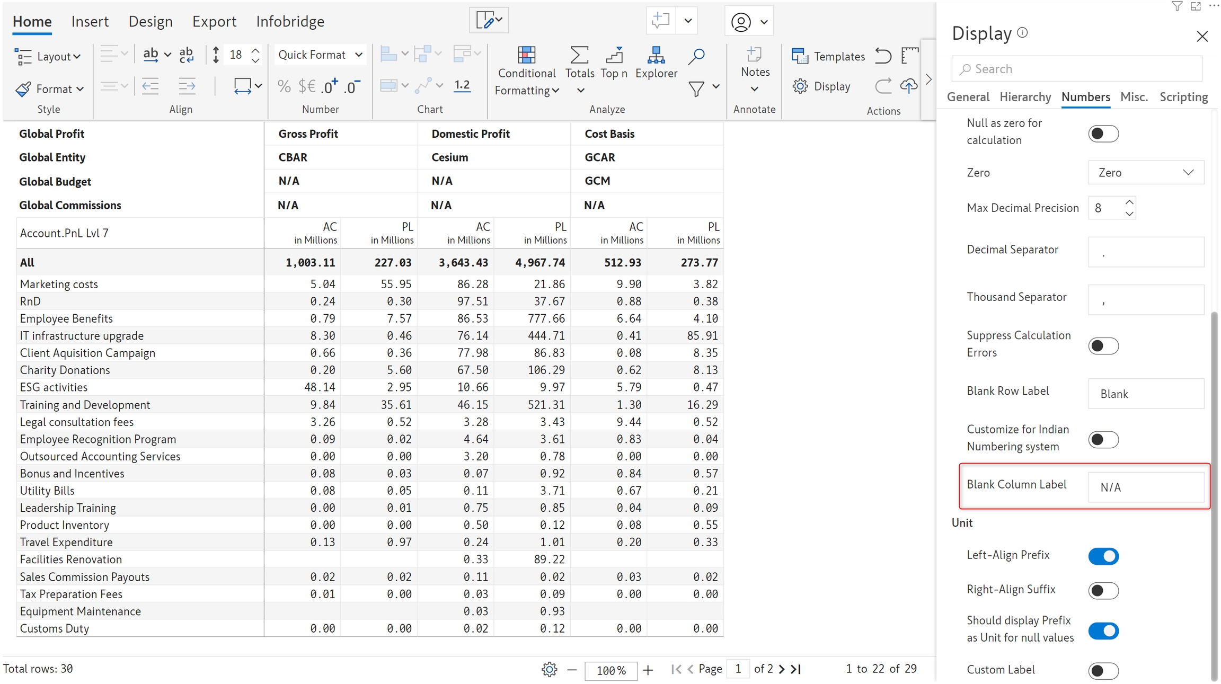Toggle Suppress Calculation Errors switch

(1103, 346)
